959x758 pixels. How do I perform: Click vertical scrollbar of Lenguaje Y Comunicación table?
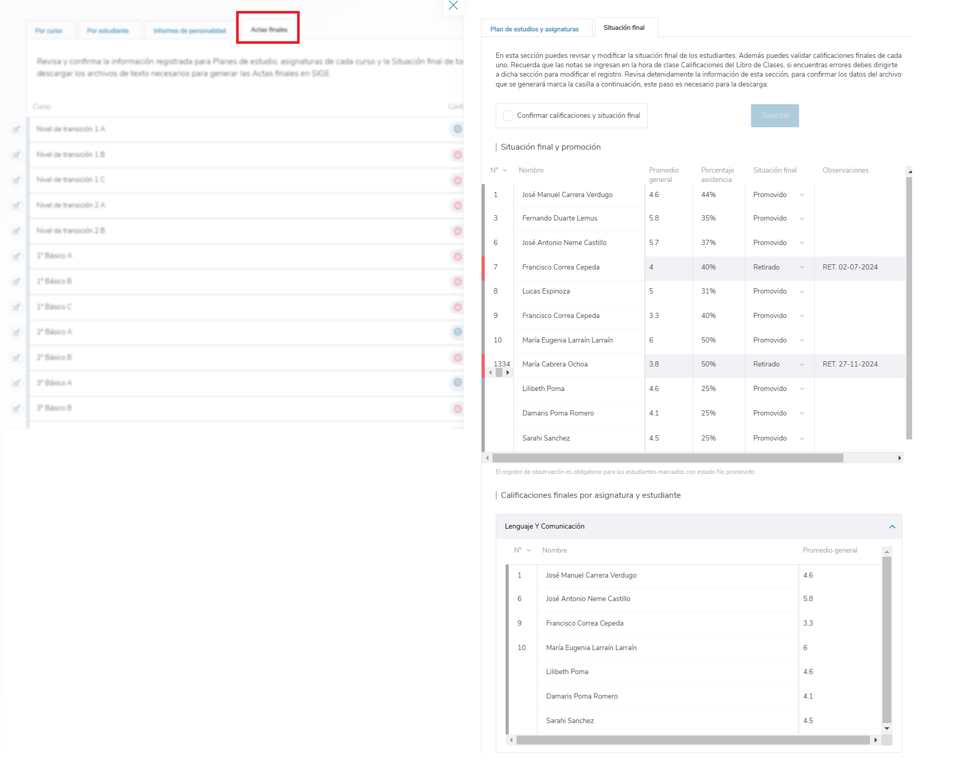tap(887, 640)
